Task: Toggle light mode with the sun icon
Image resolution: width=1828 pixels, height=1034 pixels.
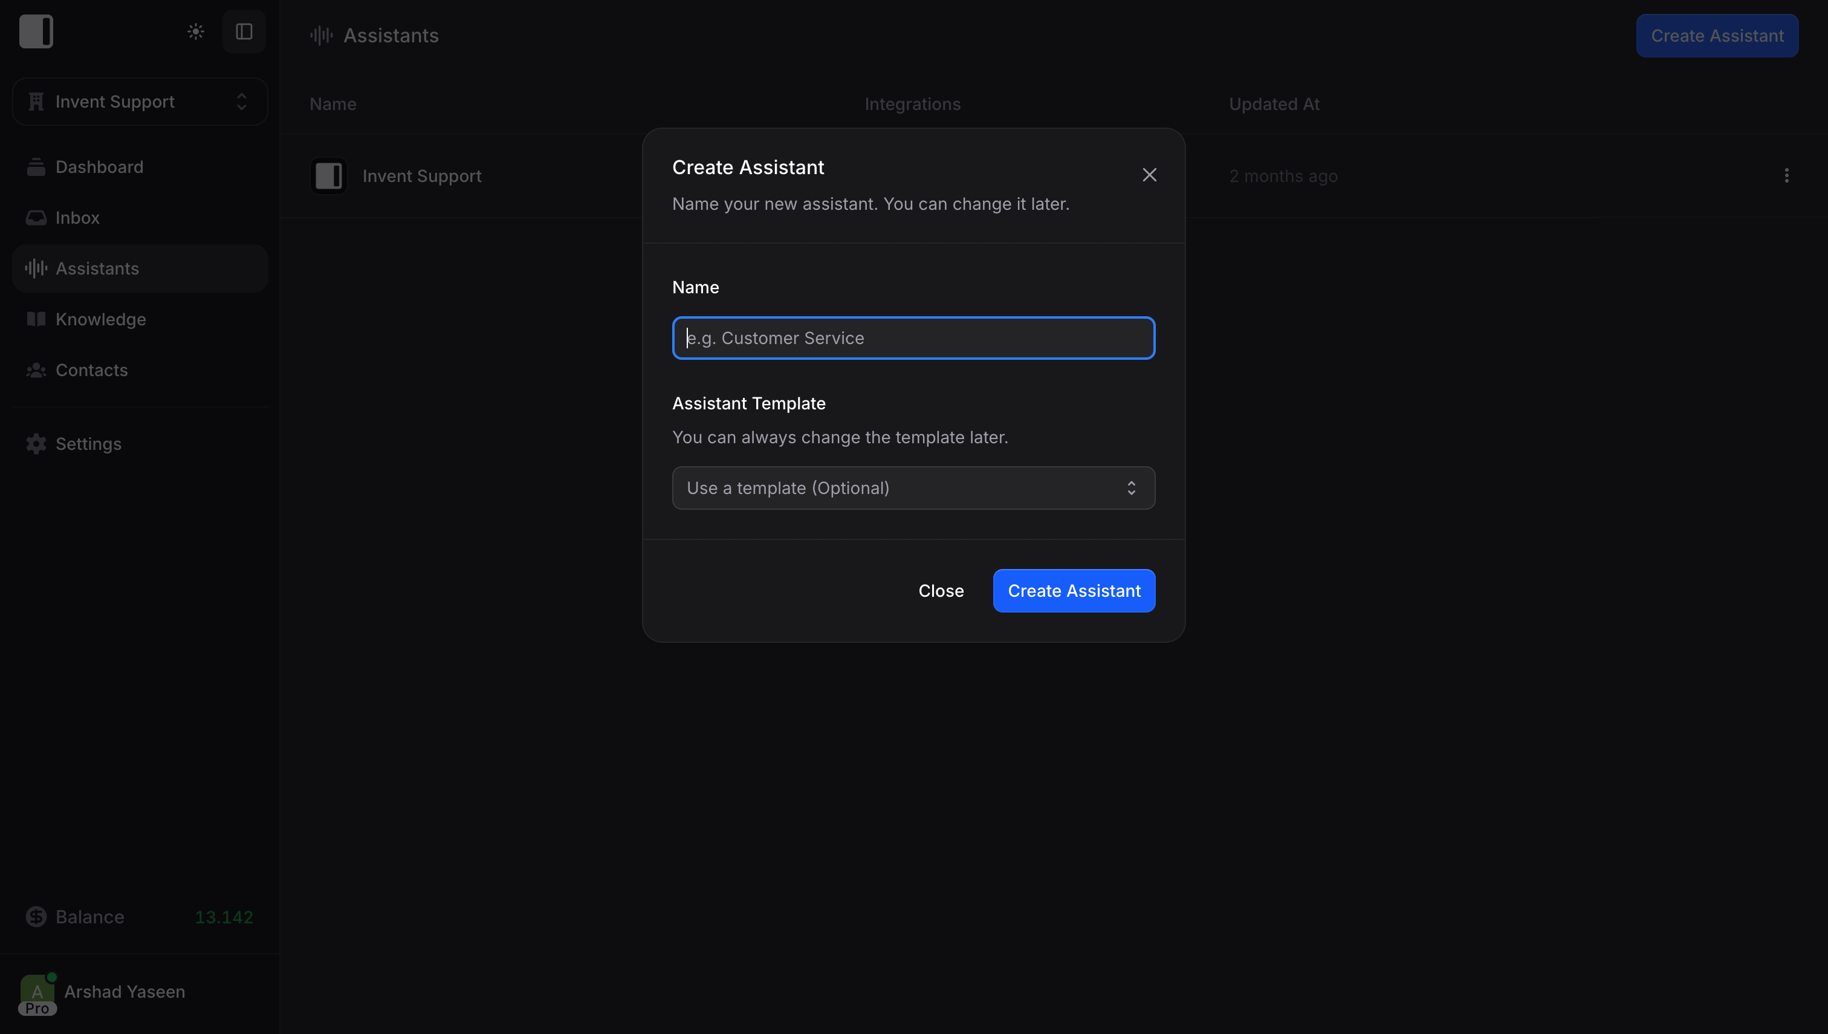Action: click(195, 31)
